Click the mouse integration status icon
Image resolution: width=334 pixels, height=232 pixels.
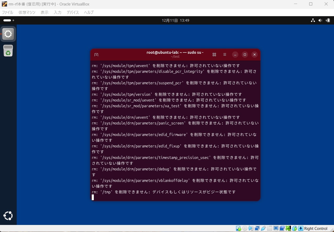[295, 228]
